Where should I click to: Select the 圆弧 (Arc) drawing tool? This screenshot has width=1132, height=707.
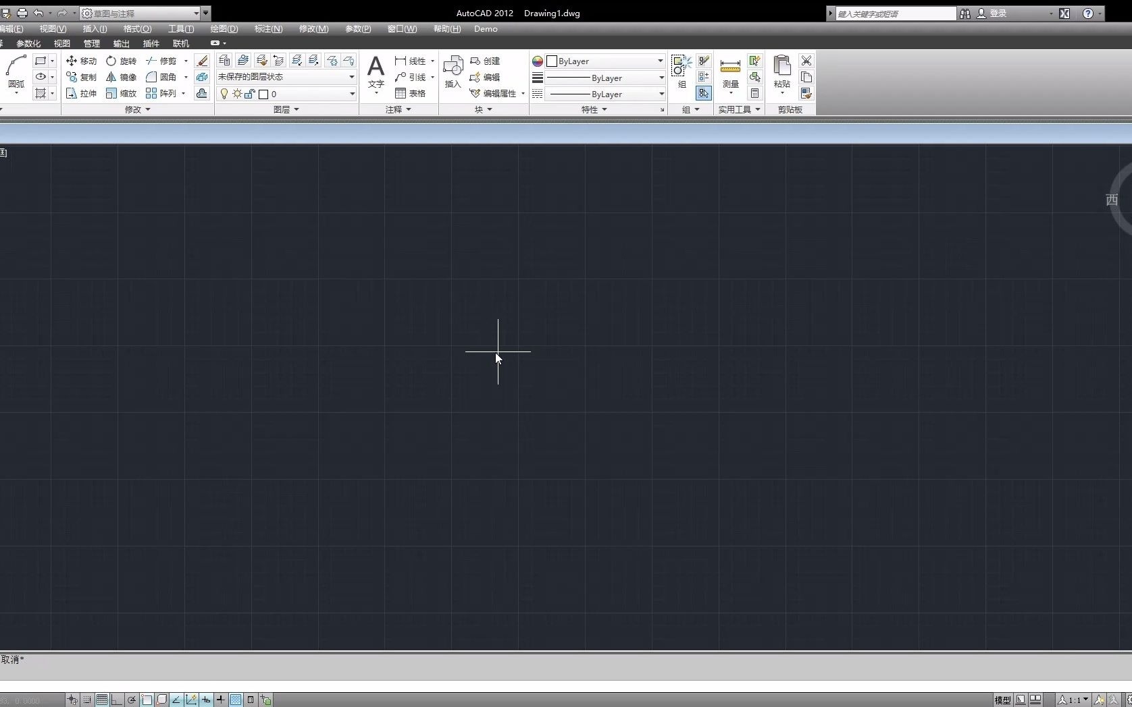click(16, 73)
